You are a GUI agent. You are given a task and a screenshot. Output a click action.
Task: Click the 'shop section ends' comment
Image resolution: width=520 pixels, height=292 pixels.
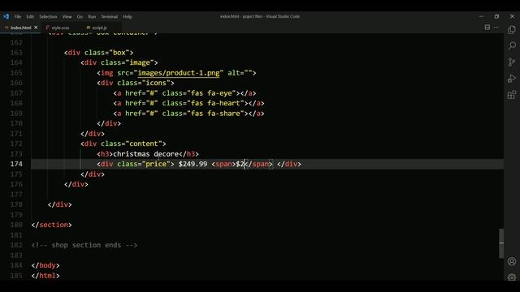84,245
